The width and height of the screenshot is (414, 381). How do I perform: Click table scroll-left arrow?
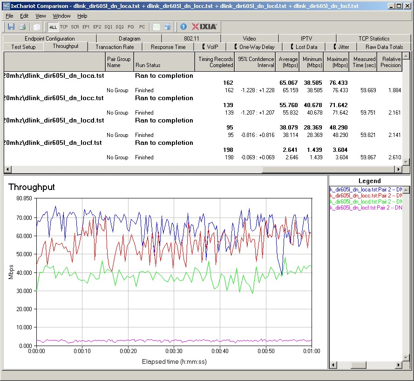pyautogui.click(x=7, y=169)
